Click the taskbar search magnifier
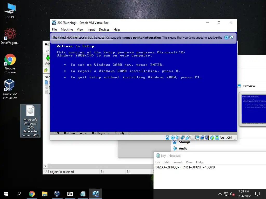266x199 pixels. point(19,194)
